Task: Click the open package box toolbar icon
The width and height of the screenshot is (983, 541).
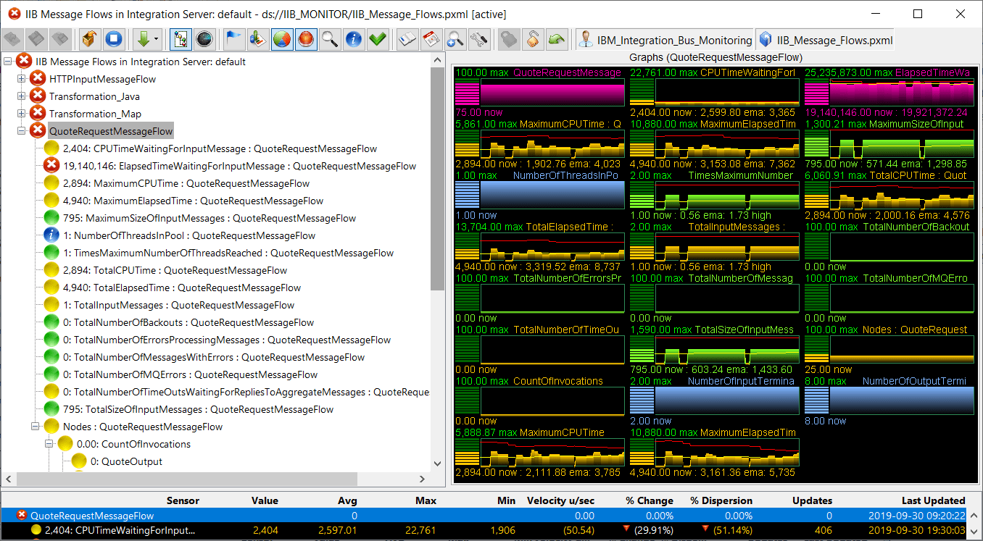Action: point(91,39)
